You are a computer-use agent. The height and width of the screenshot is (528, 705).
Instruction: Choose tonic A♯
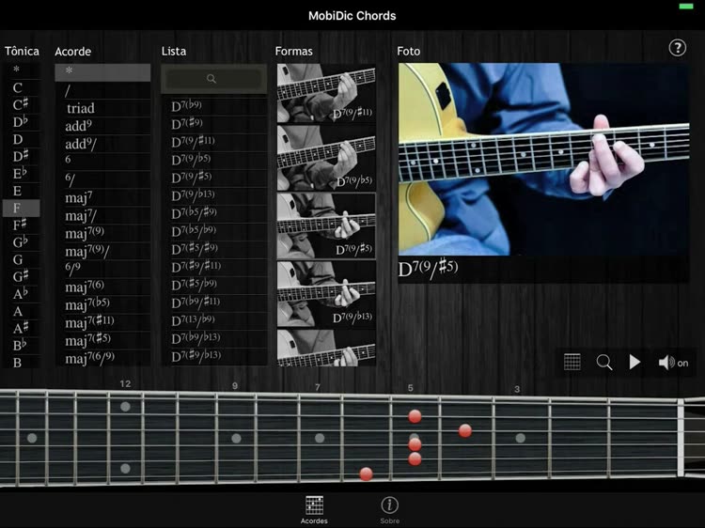pos(21,328)
